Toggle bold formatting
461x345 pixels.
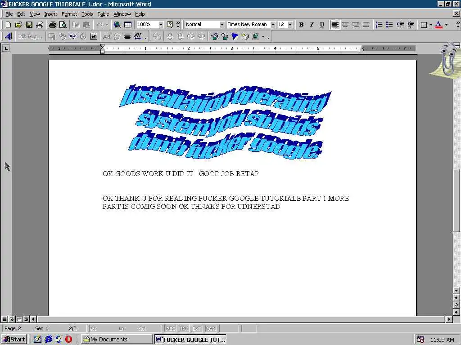[x=301, y=25]
